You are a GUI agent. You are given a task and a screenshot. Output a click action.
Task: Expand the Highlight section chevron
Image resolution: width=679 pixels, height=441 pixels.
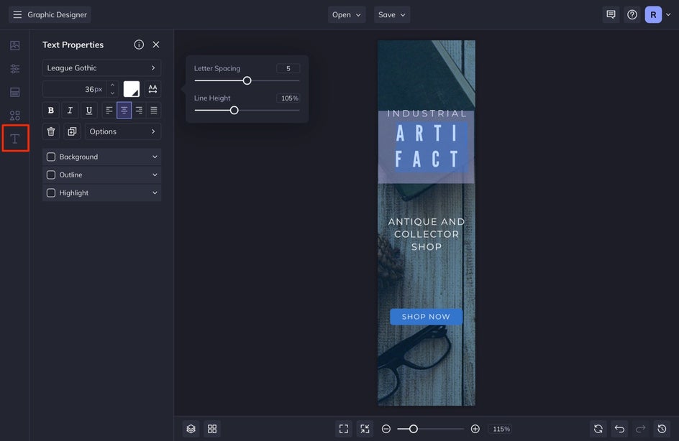155,192
